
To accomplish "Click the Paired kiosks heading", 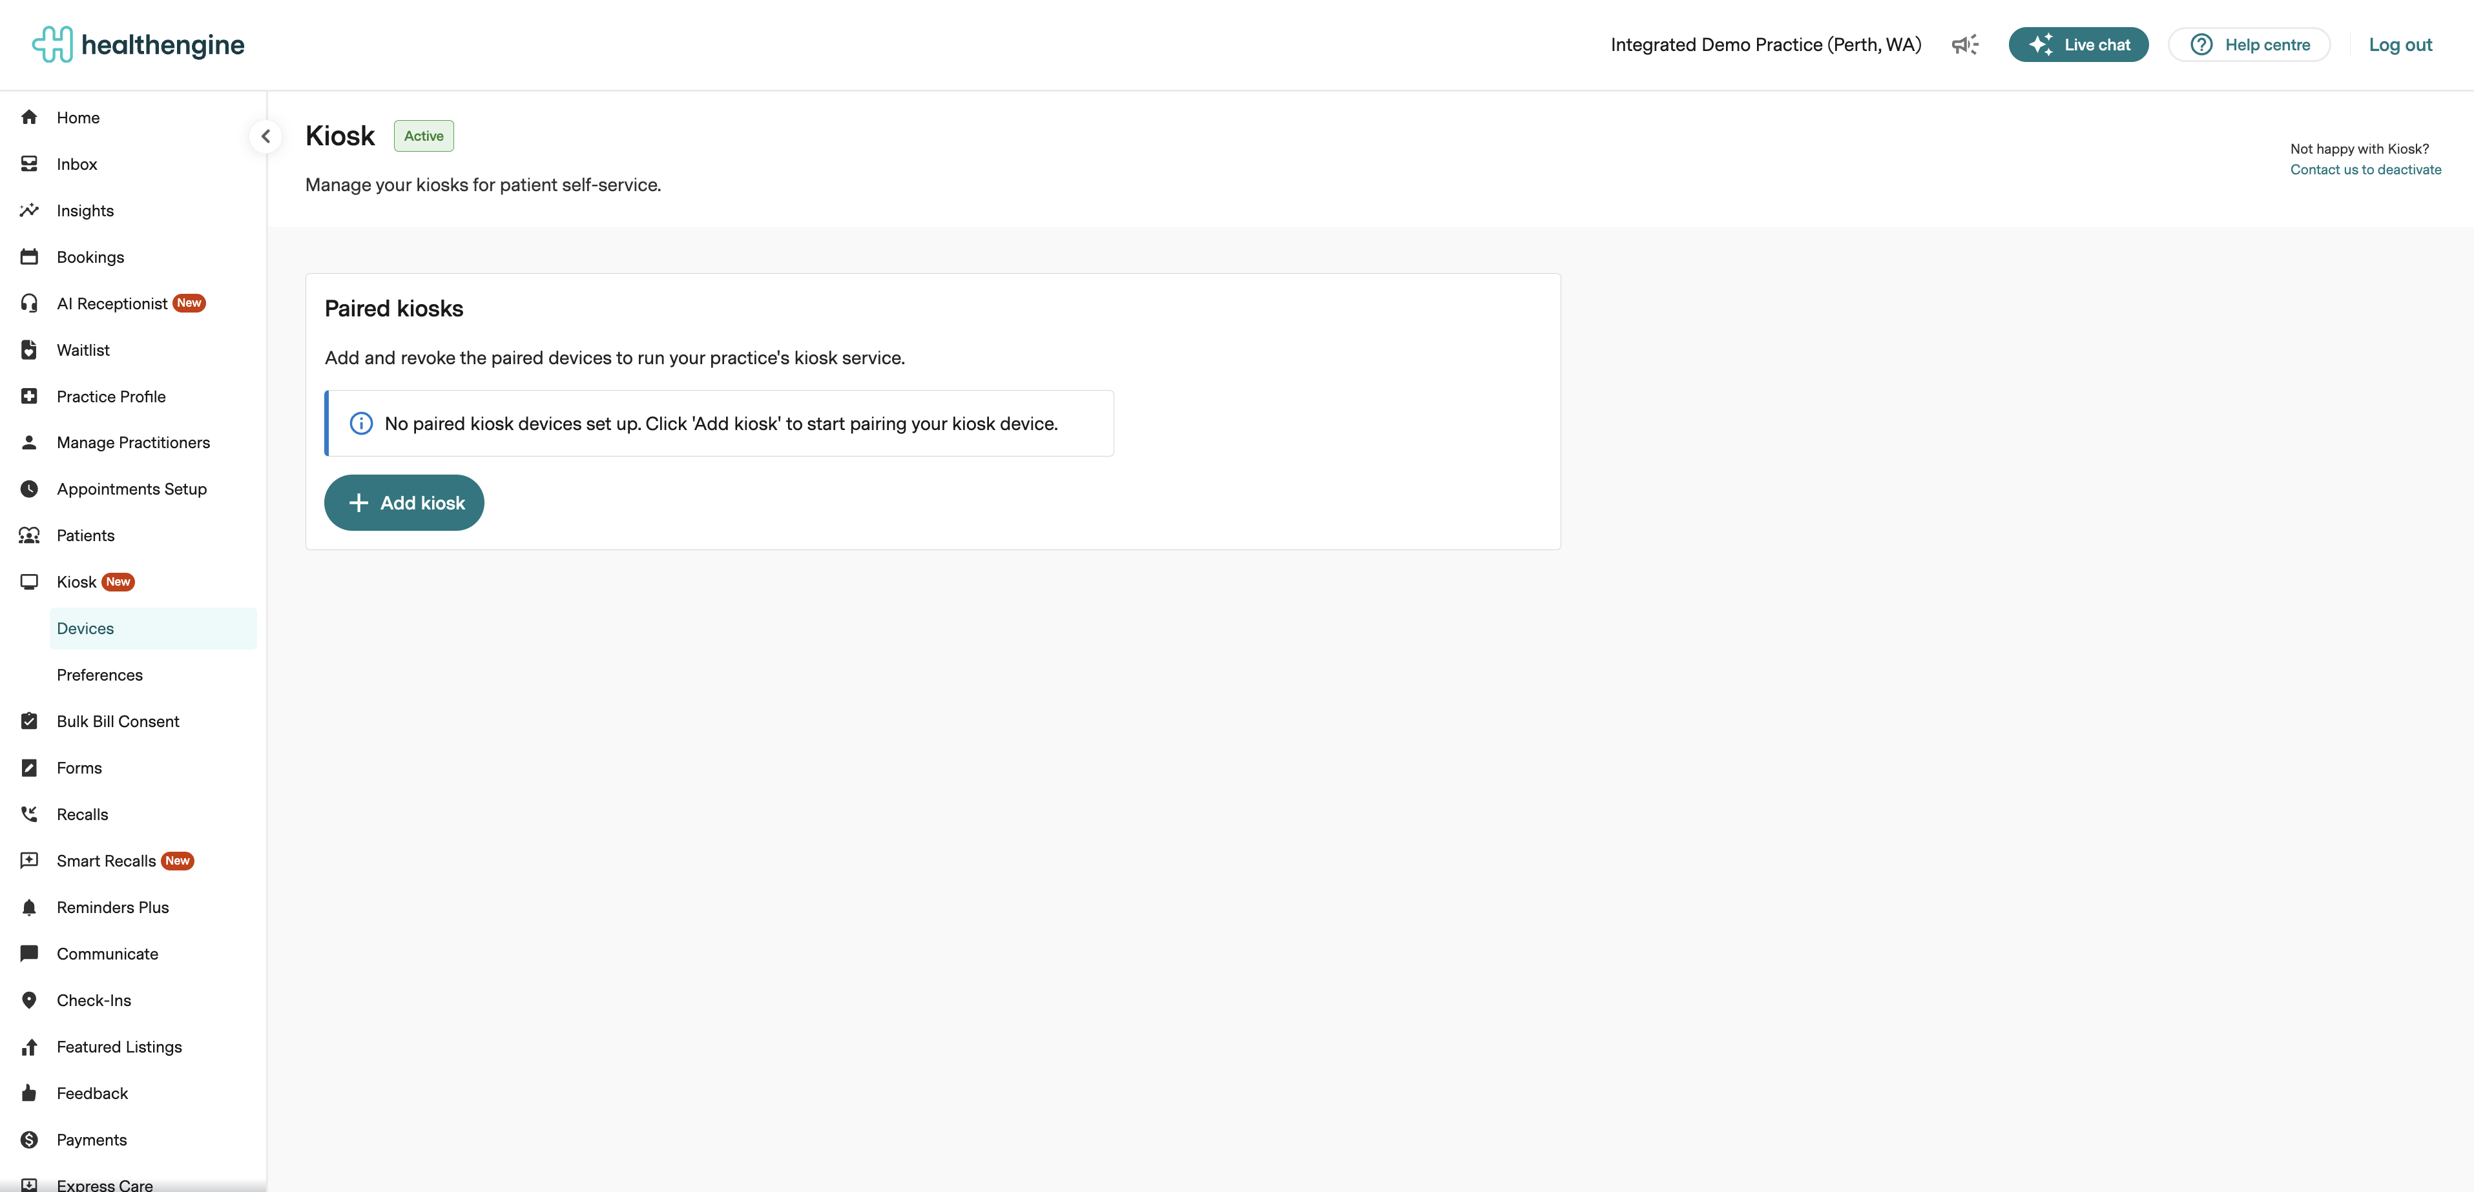I will pos(394,308).
